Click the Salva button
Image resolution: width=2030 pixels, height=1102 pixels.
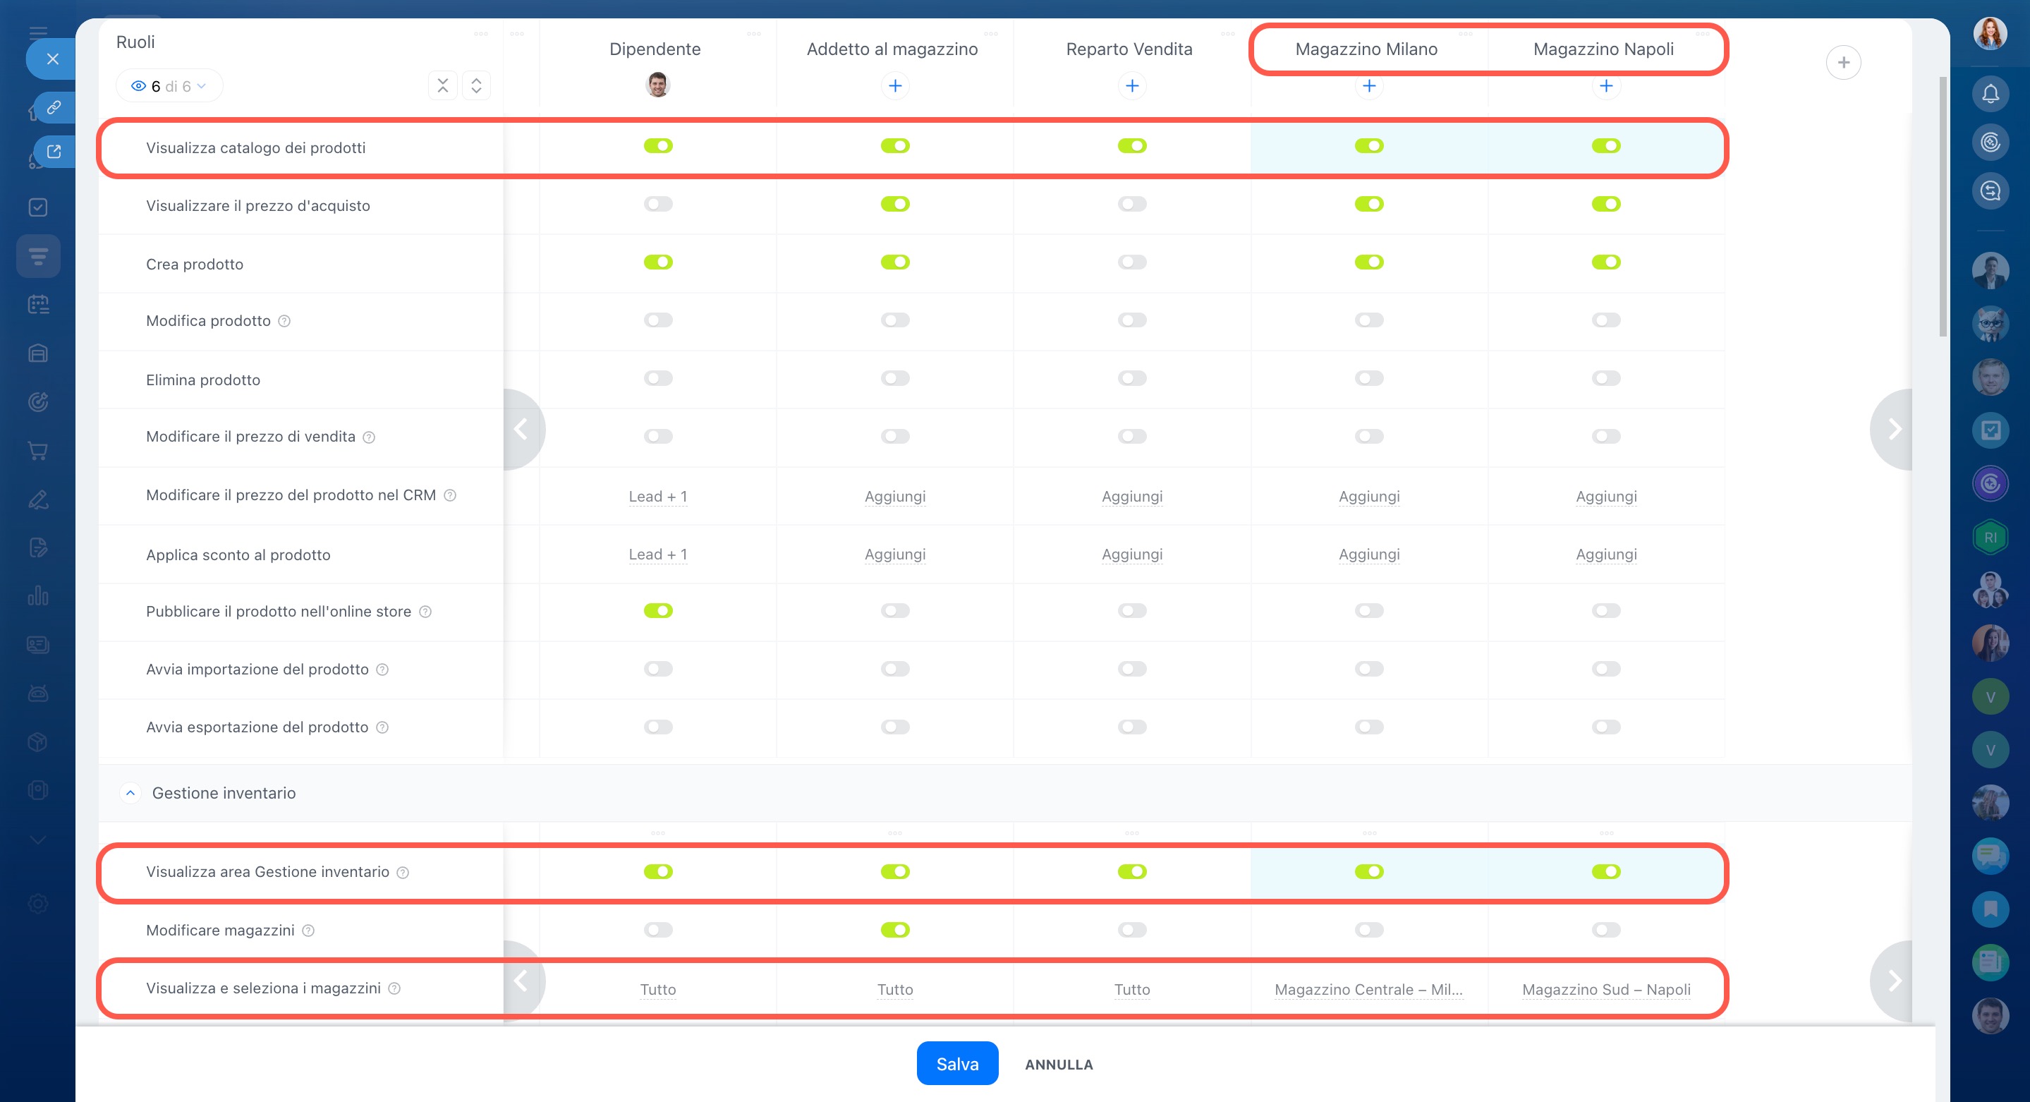[x=956, y=1063]
